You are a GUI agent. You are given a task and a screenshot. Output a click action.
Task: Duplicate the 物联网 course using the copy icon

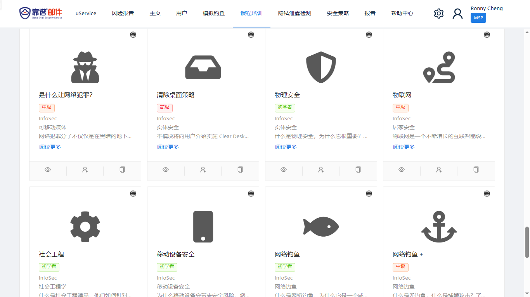click(x=476, y=169)
